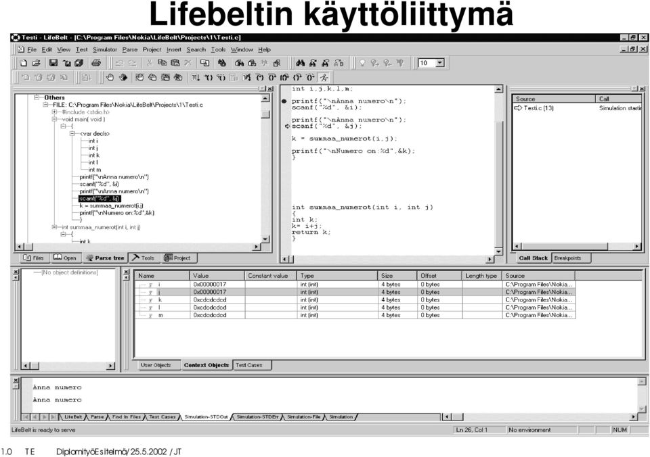Image resolution: width=650 pixels, height=457 pixels.
Task: Select the int m variable tree row
Action: pos(95,170)
